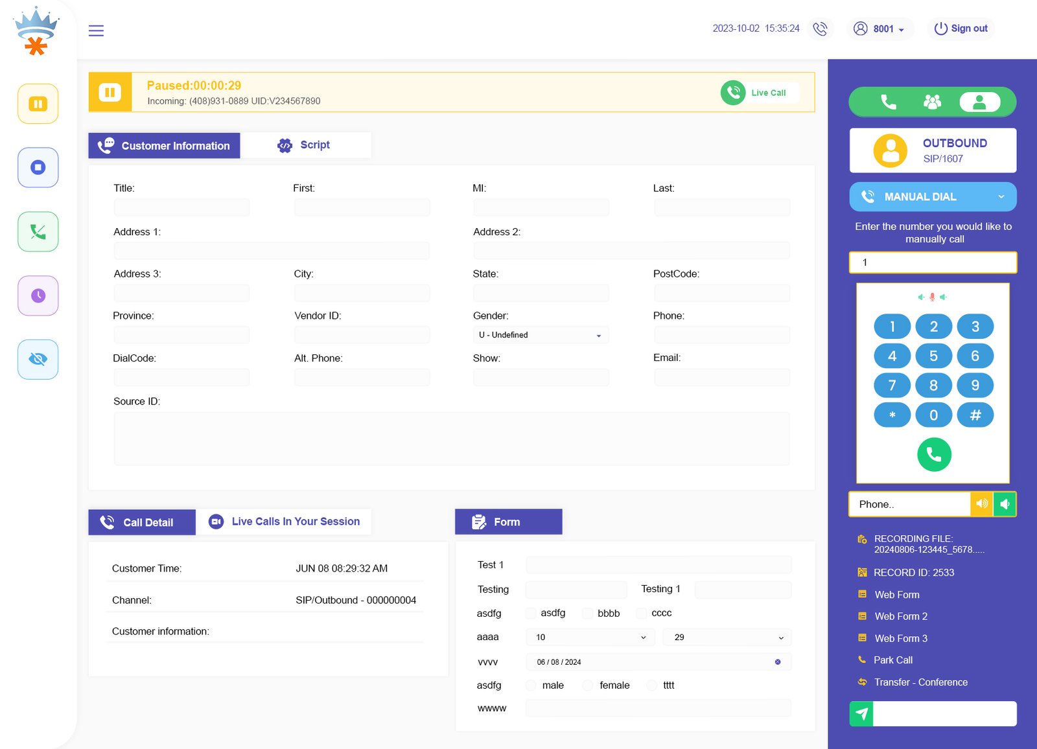Select the male radio option
The width and height of the screenshot is (1037, 749).
(x=531, y=686)
